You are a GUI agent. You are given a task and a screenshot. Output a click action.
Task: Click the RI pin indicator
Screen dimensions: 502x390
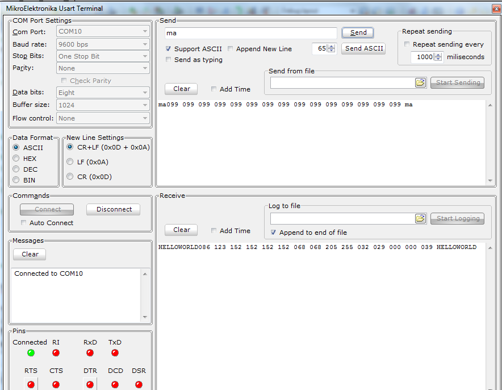point(56,353)
